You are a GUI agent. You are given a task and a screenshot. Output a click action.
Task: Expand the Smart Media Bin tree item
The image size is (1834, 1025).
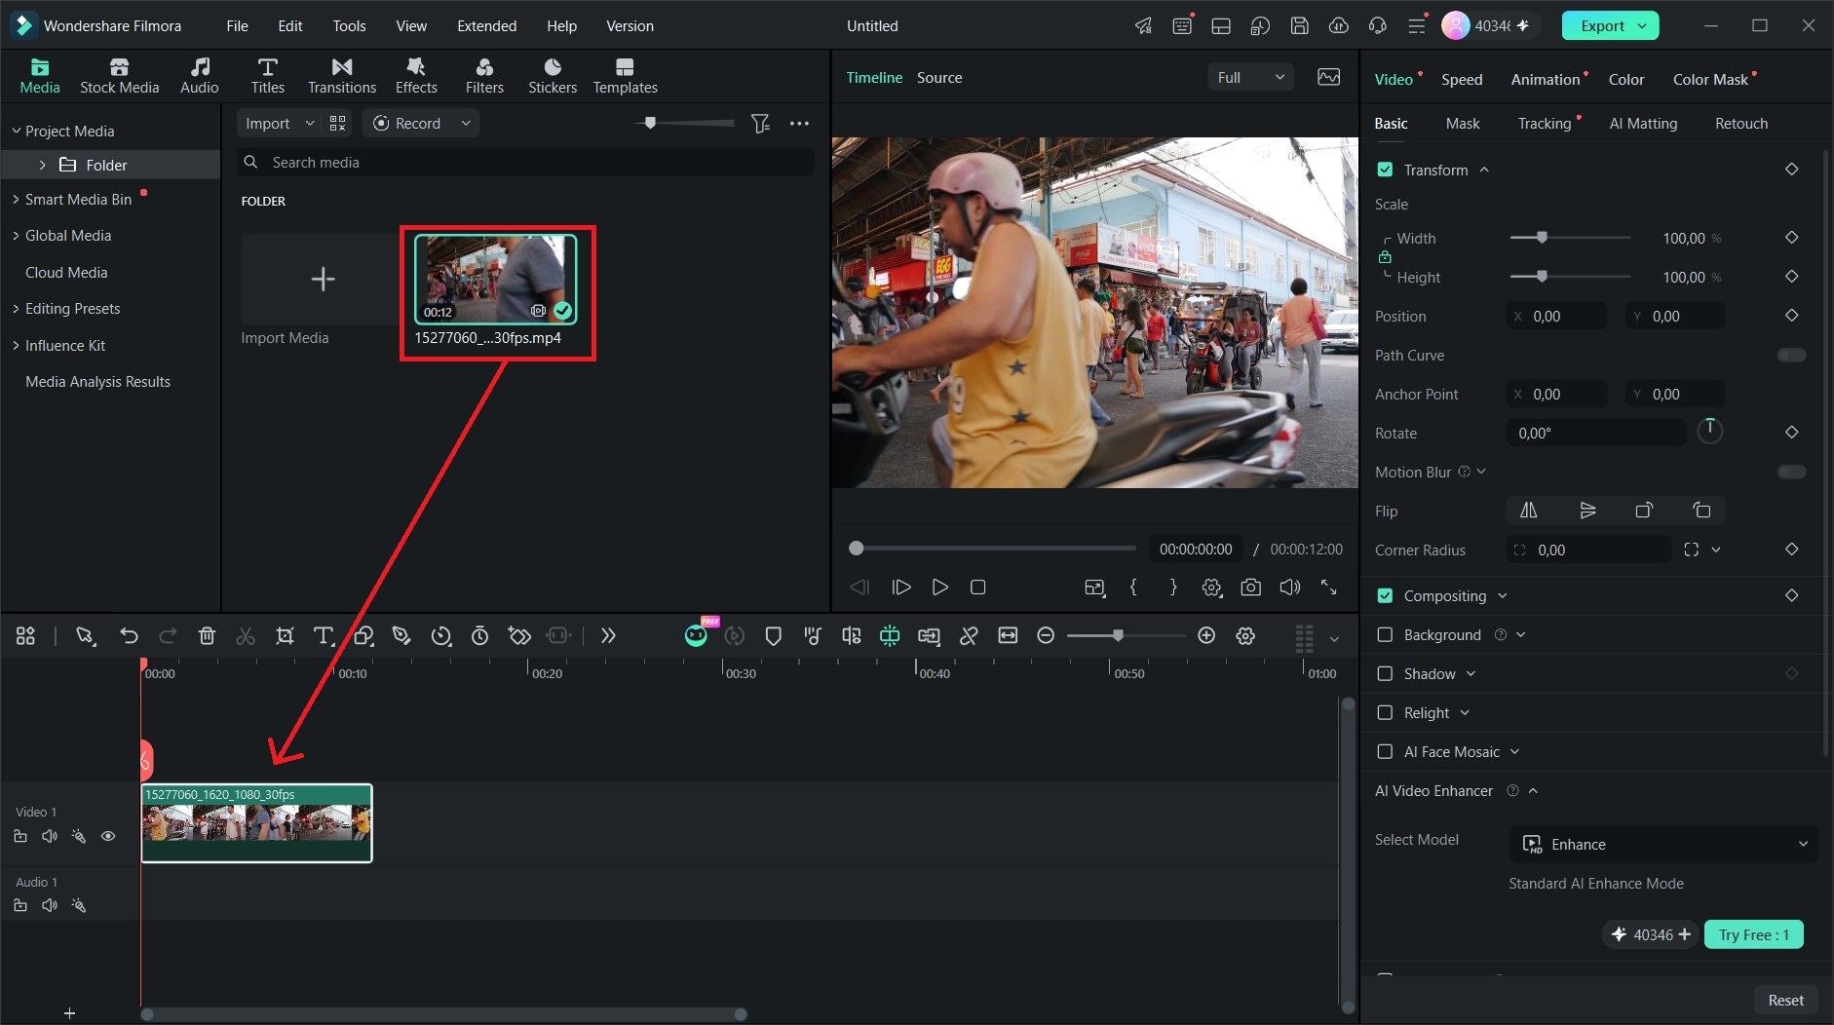16,199
